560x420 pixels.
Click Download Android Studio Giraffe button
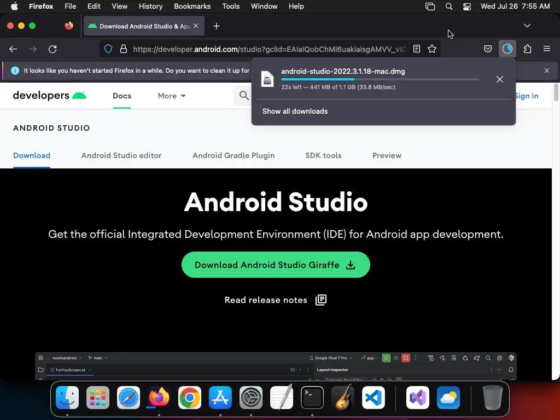[x=276, y=265]
